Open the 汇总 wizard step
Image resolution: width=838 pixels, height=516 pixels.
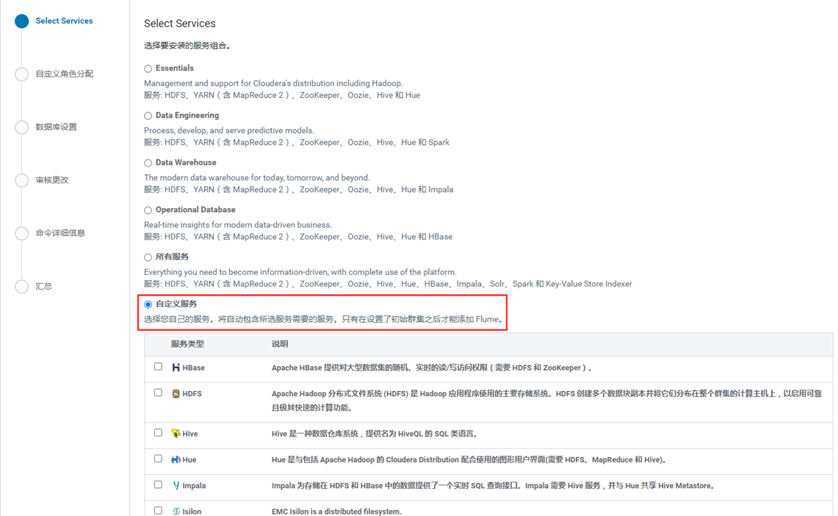point(44,286)
